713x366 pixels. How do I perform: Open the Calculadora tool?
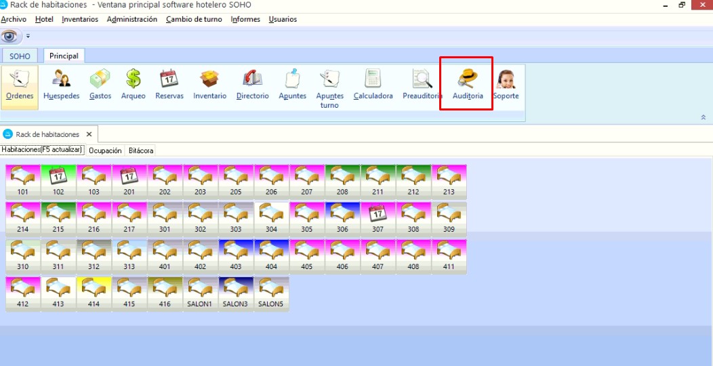373,85
